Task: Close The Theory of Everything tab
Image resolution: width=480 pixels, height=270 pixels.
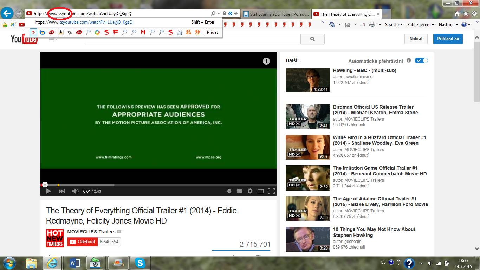Action: (x=378, y=14)
